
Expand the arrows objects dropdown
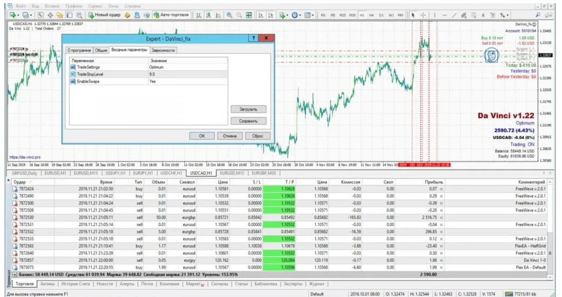[x=508, y=15]
